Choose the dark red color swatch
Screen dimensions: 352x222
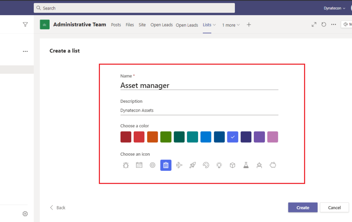[126, 137]
